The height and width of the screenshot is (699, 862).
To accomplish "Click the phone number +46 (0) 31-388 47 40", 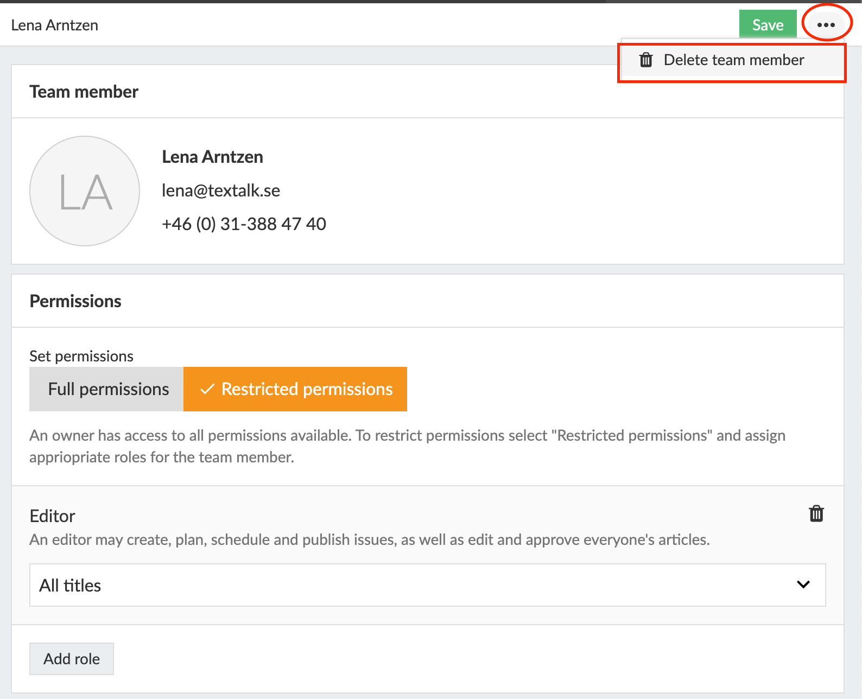I will [244, 224].
